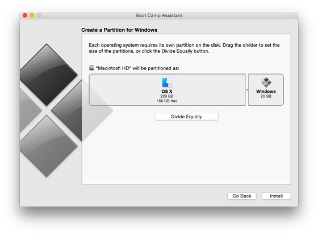
Task: Close the Boot Camp Assistant window
Action: (25, 15)
